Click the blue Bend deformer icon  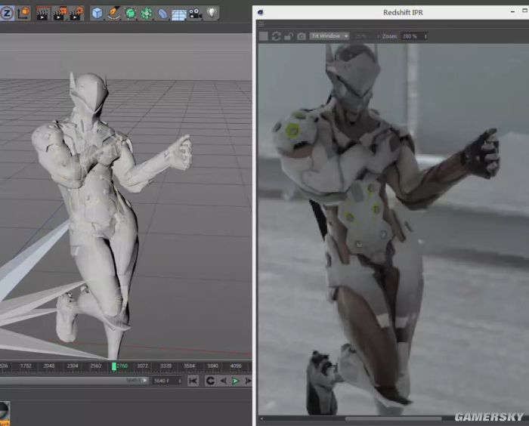coord(162,14)
